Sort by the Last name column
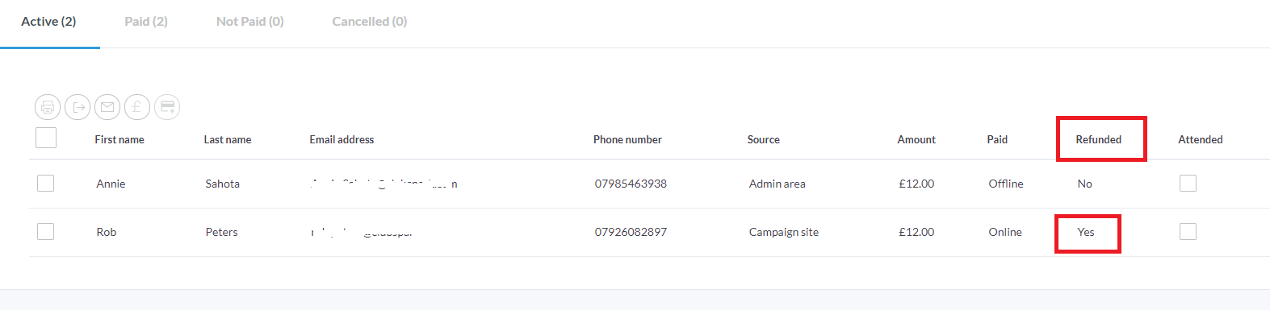This screenshot has height=310, width=1270. tap(228, 139)
